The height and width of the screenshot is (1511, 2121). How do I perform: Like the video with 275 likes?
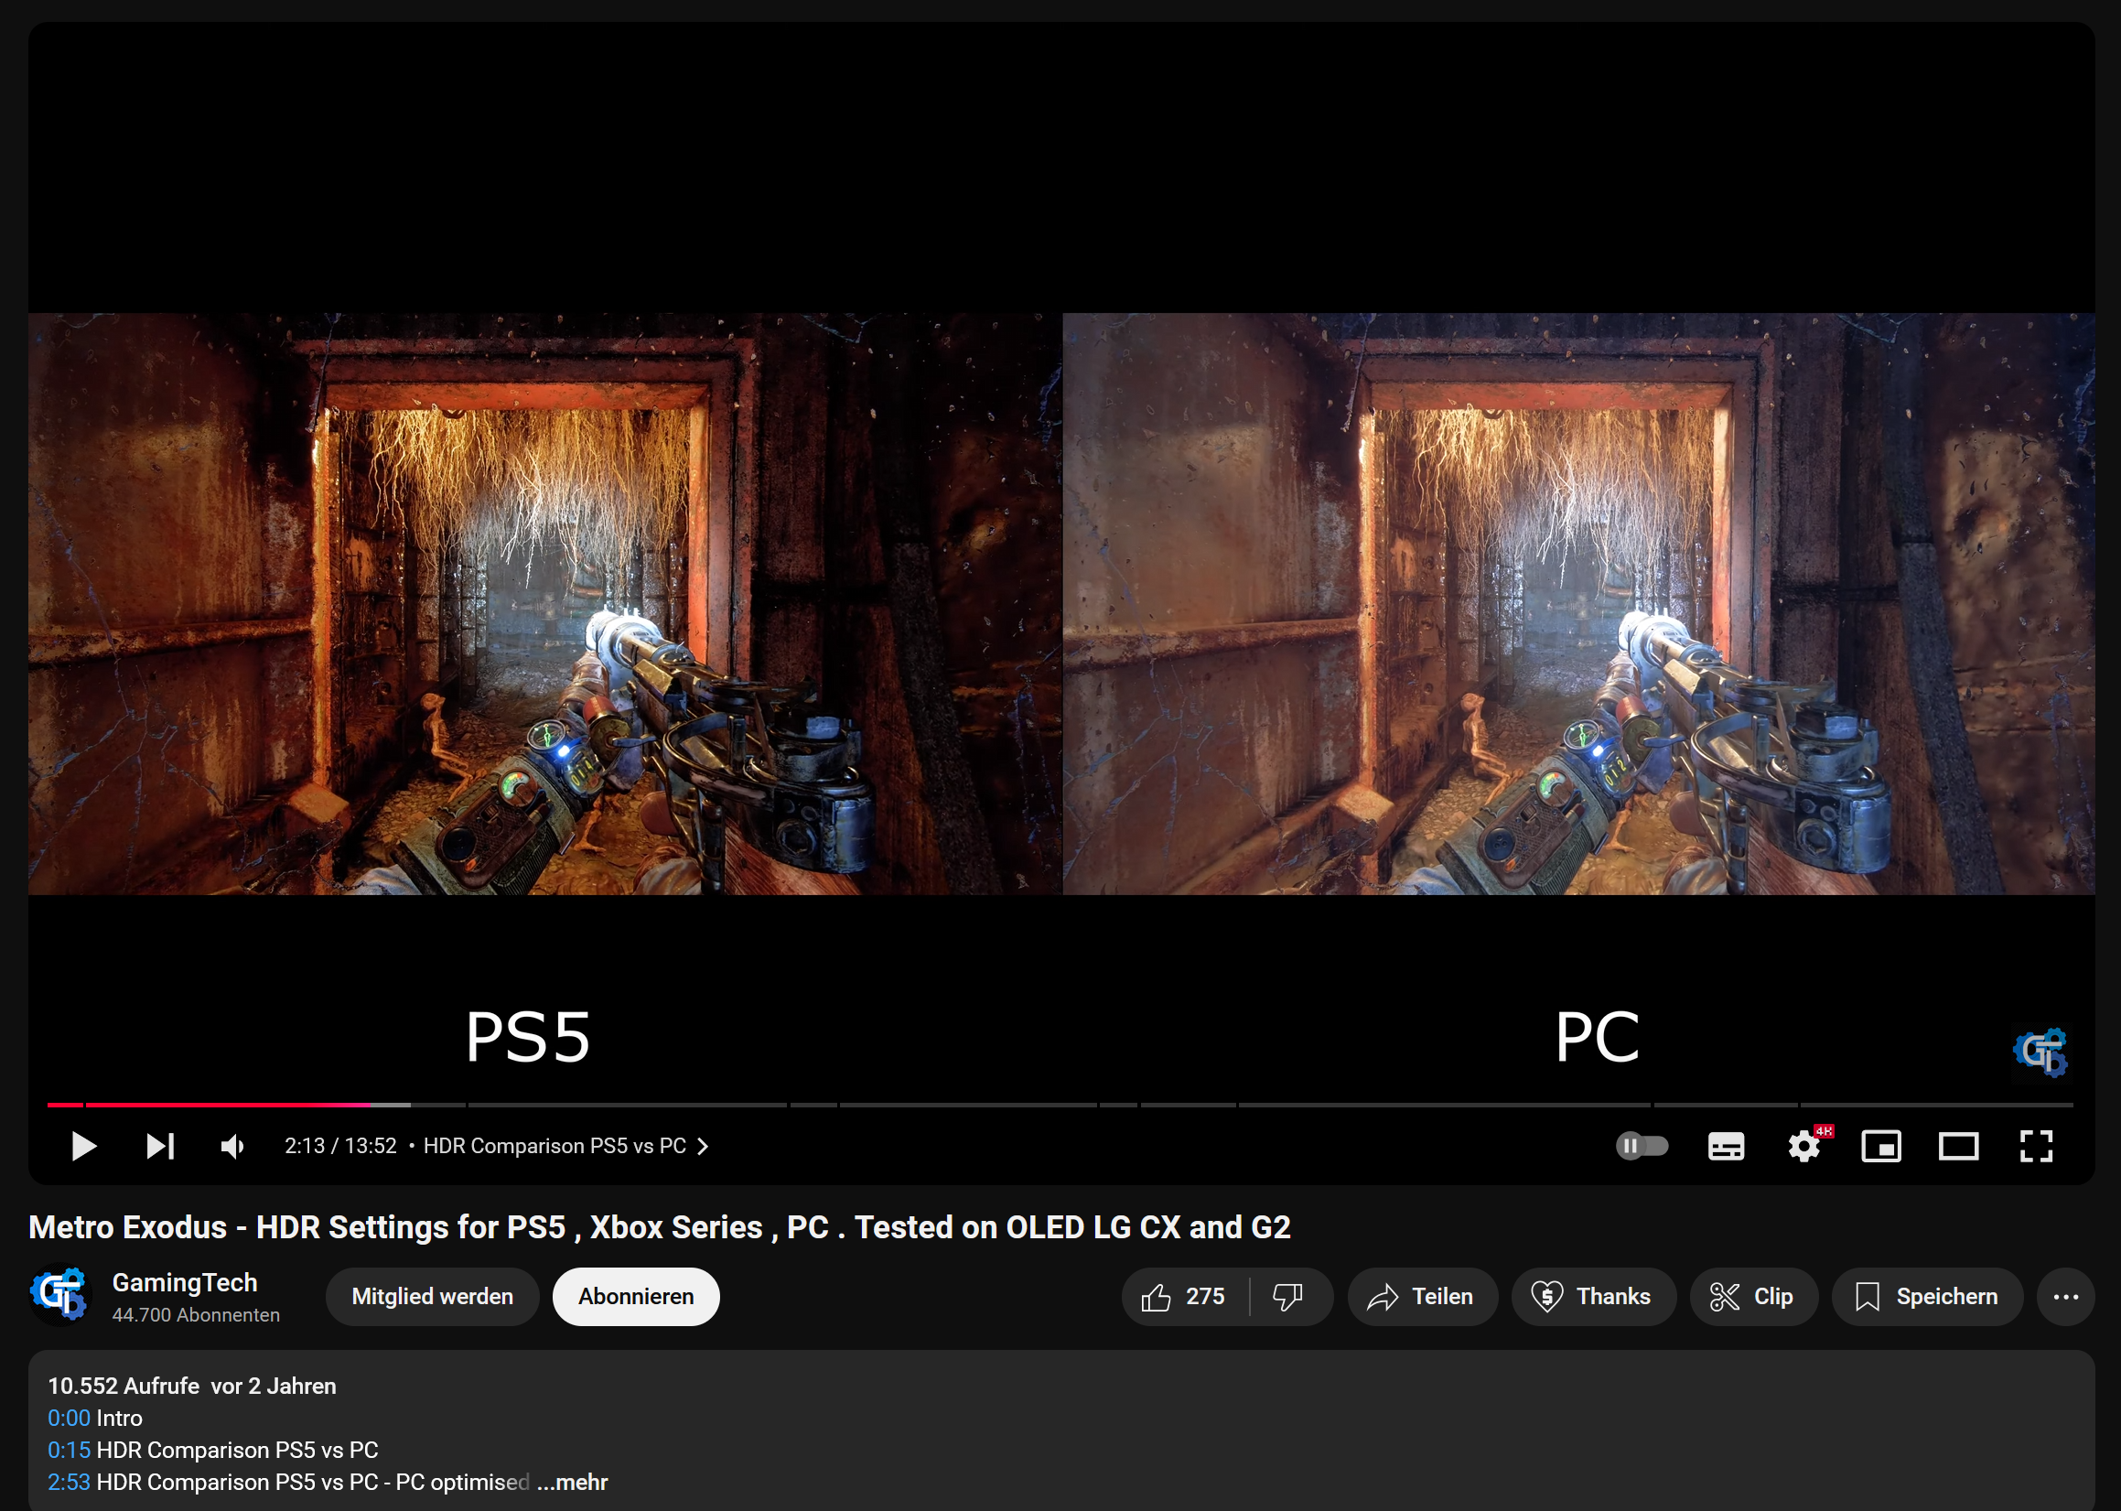(1183, 1296)
